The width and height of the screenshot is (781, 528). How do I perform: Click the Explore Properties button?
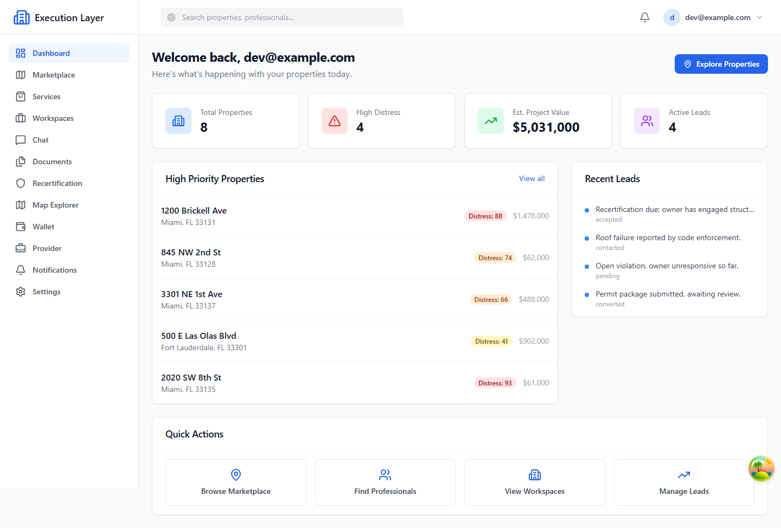point(721,64)
